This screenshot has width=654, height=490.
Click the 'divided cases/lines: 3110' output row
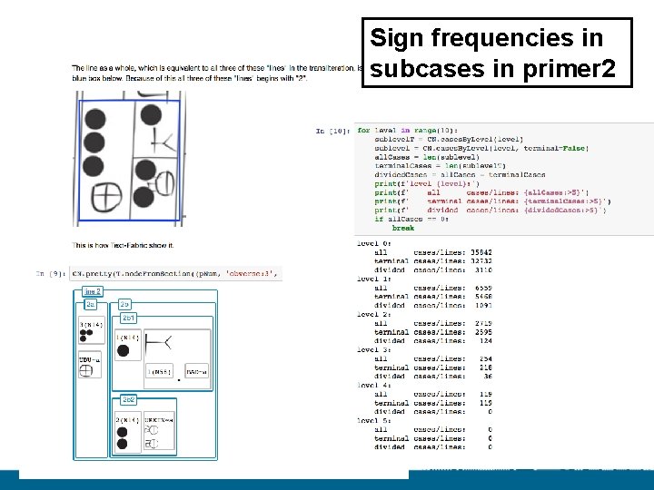coord(433,270)
